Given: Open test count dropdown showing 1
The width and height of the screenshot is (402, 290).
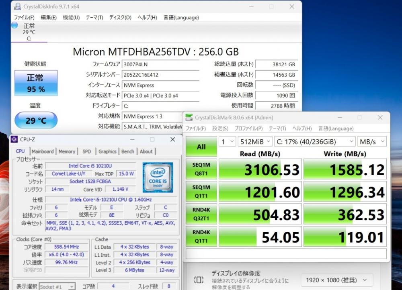Looking at the screenshot, I should 227,141.
